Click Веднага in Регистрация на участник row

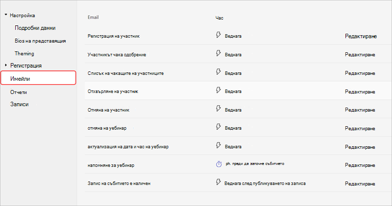[x=233, y=36]
